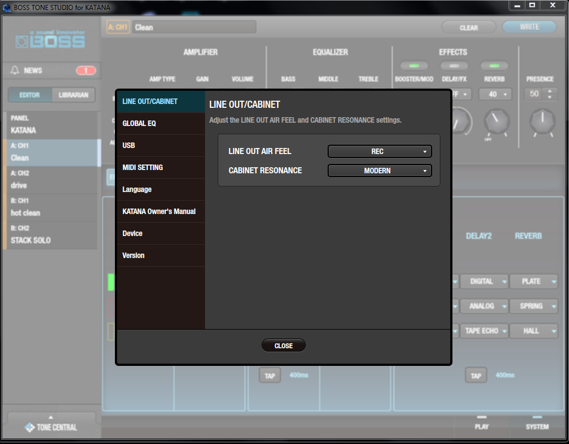This screenshot has height=444, width=569.
Task: Toggle the DELAY/FX effect LED
Action: pyautogui.click(x=454, y=65)
